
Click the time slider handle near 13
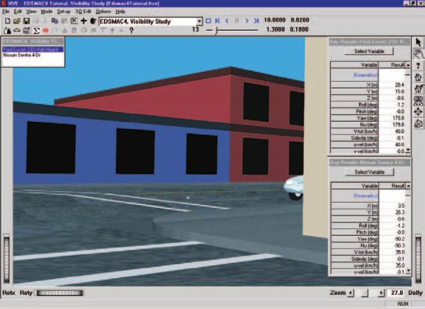coord(216,31)
